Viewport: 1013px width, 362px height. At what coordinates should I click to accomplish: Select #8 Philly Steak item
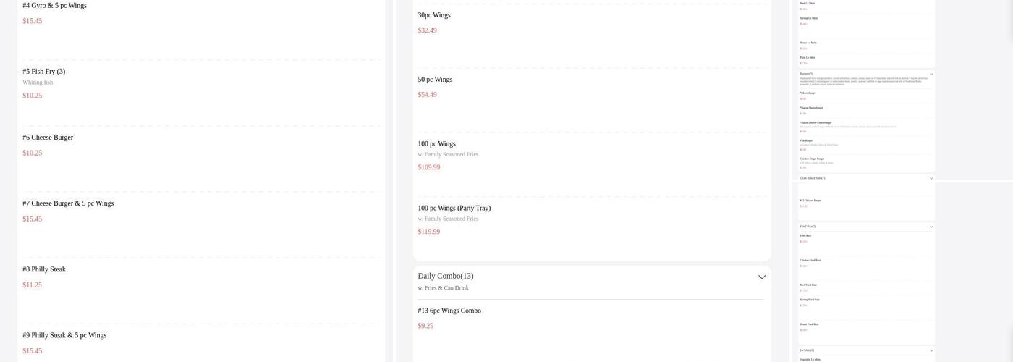[x=44, y=269]
